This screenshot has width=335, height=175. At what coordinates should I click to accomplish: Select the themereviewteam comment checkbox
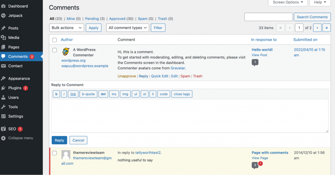tap(55, 153)
